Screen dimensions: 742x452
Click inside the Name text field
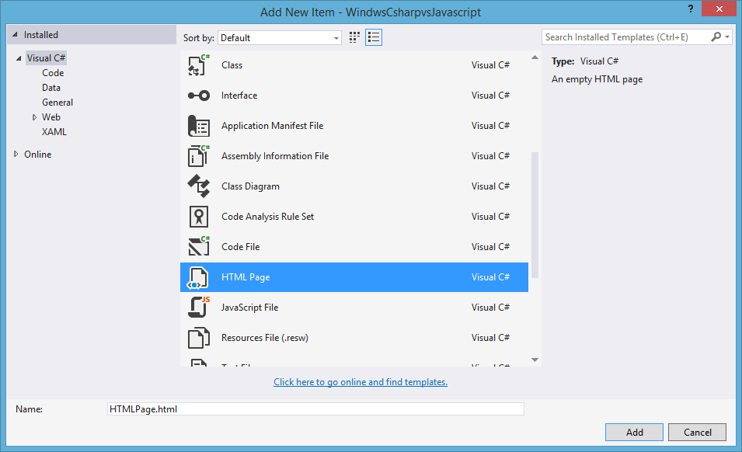click(311, 409)
